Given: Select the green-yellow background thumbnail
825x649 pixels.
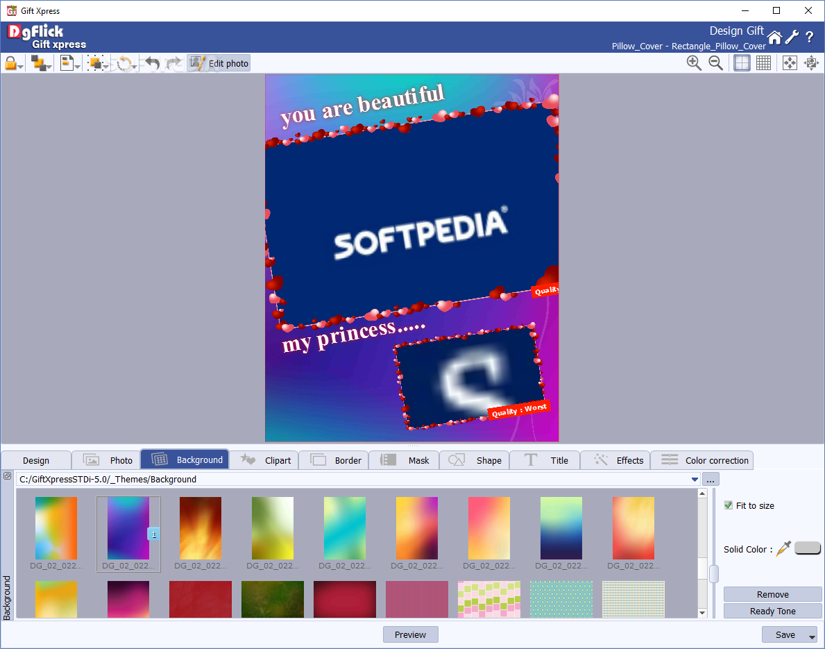Looking at the screenshot, I should [x=273, y=528].
